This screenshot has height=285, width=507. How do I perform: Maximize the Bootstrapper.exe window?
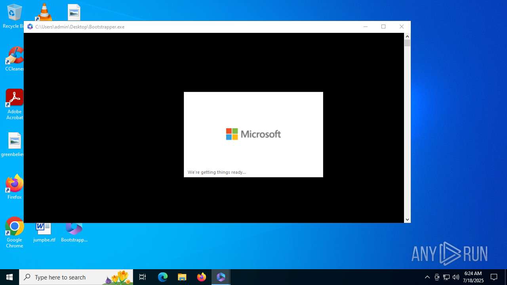click(383, 27)
